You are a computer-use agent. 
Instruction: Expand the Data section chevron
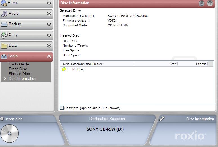point(49,46)
